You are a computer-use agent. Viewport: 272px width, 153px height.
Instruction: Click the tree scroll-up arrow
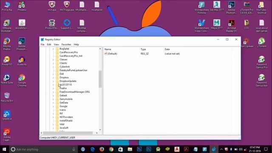(x=100, y=49)
